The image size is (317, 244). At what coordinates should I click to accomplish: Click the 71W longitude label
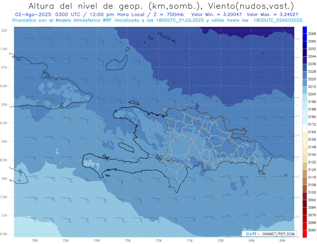pyautogui.click(x=189, y=241)
